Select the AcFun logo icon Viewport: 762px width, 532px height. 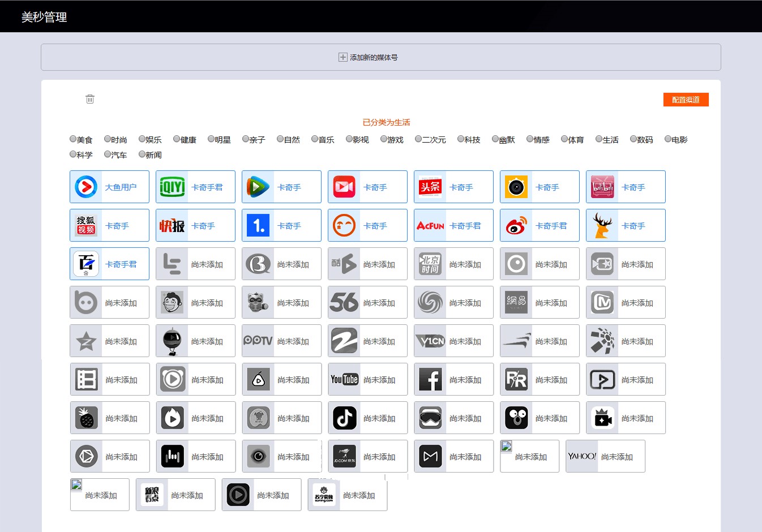pyautogui.click(x=430, y=225)
